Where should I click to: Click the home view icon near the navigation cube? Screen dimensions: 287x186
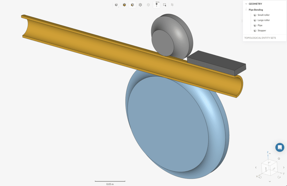pyautogui.click(x=279, y=158)
